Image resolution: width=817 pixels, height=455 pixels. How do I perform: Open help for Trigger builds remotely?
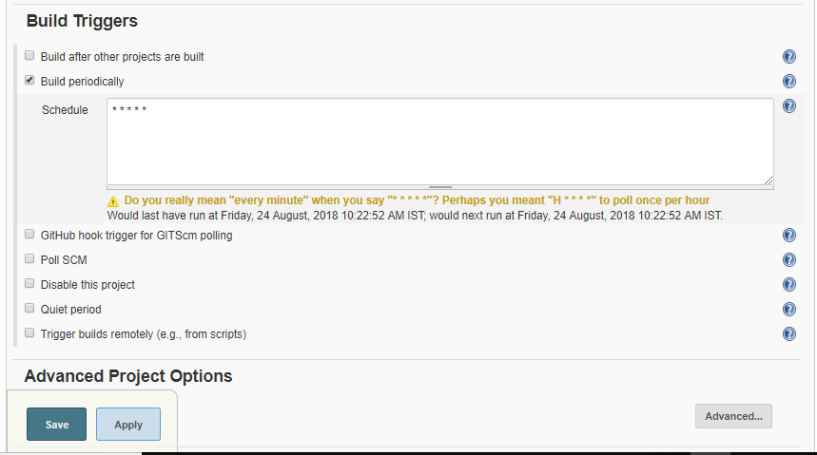(x=788, y=334)
